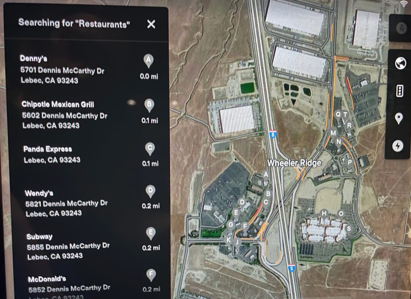
Task: Show chargers with lightning bolt icon
Action: click(398, 146)
